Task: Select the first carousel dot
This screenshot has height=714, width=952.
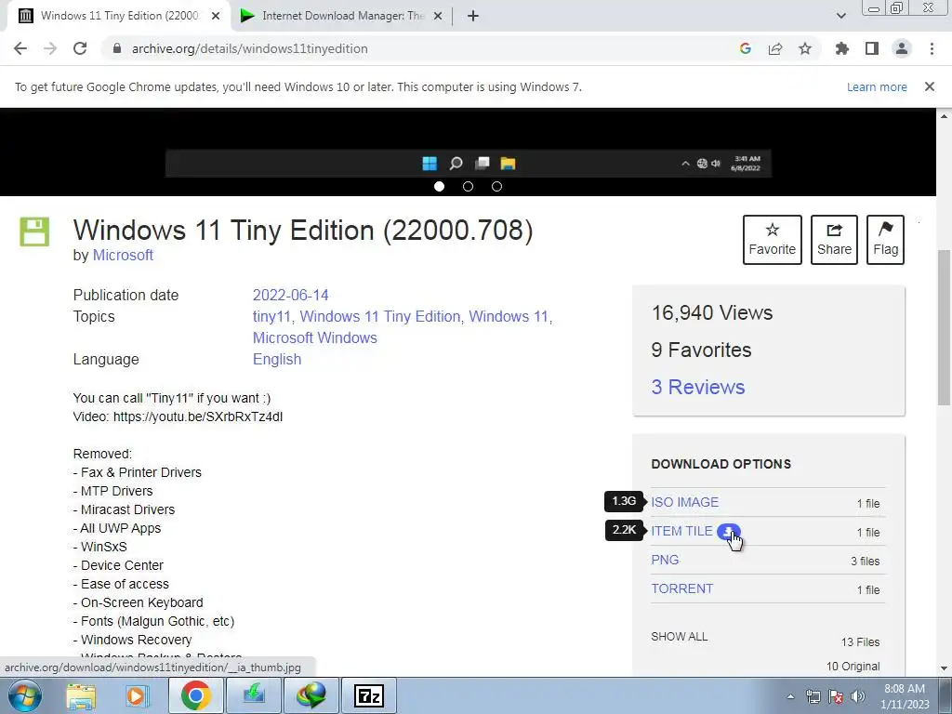Action: click(439, 186)
